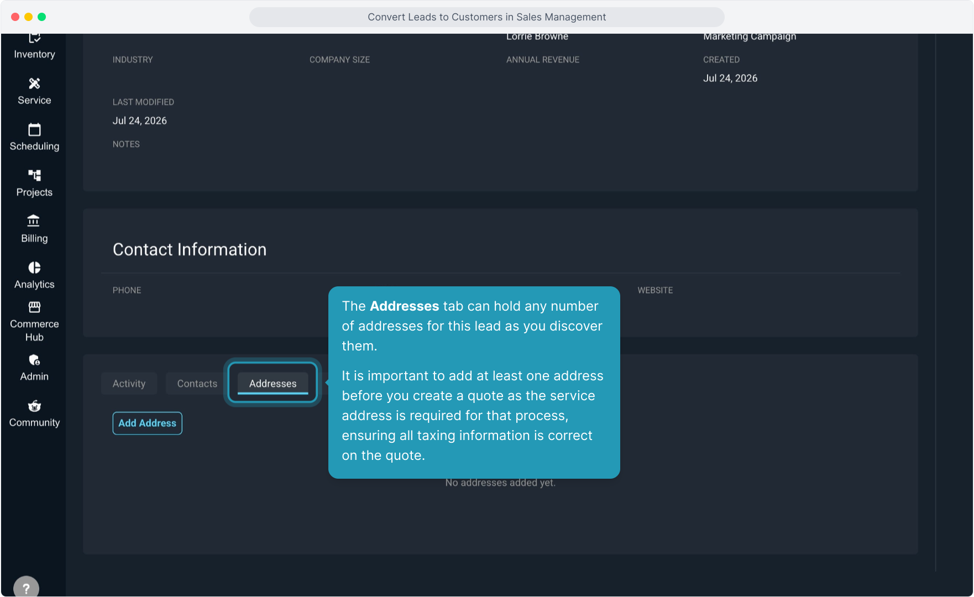Image resolution: width=974 pixels, height=597 pixels.
Task: Minimize the window with yellow button
Action: [29, 17]
